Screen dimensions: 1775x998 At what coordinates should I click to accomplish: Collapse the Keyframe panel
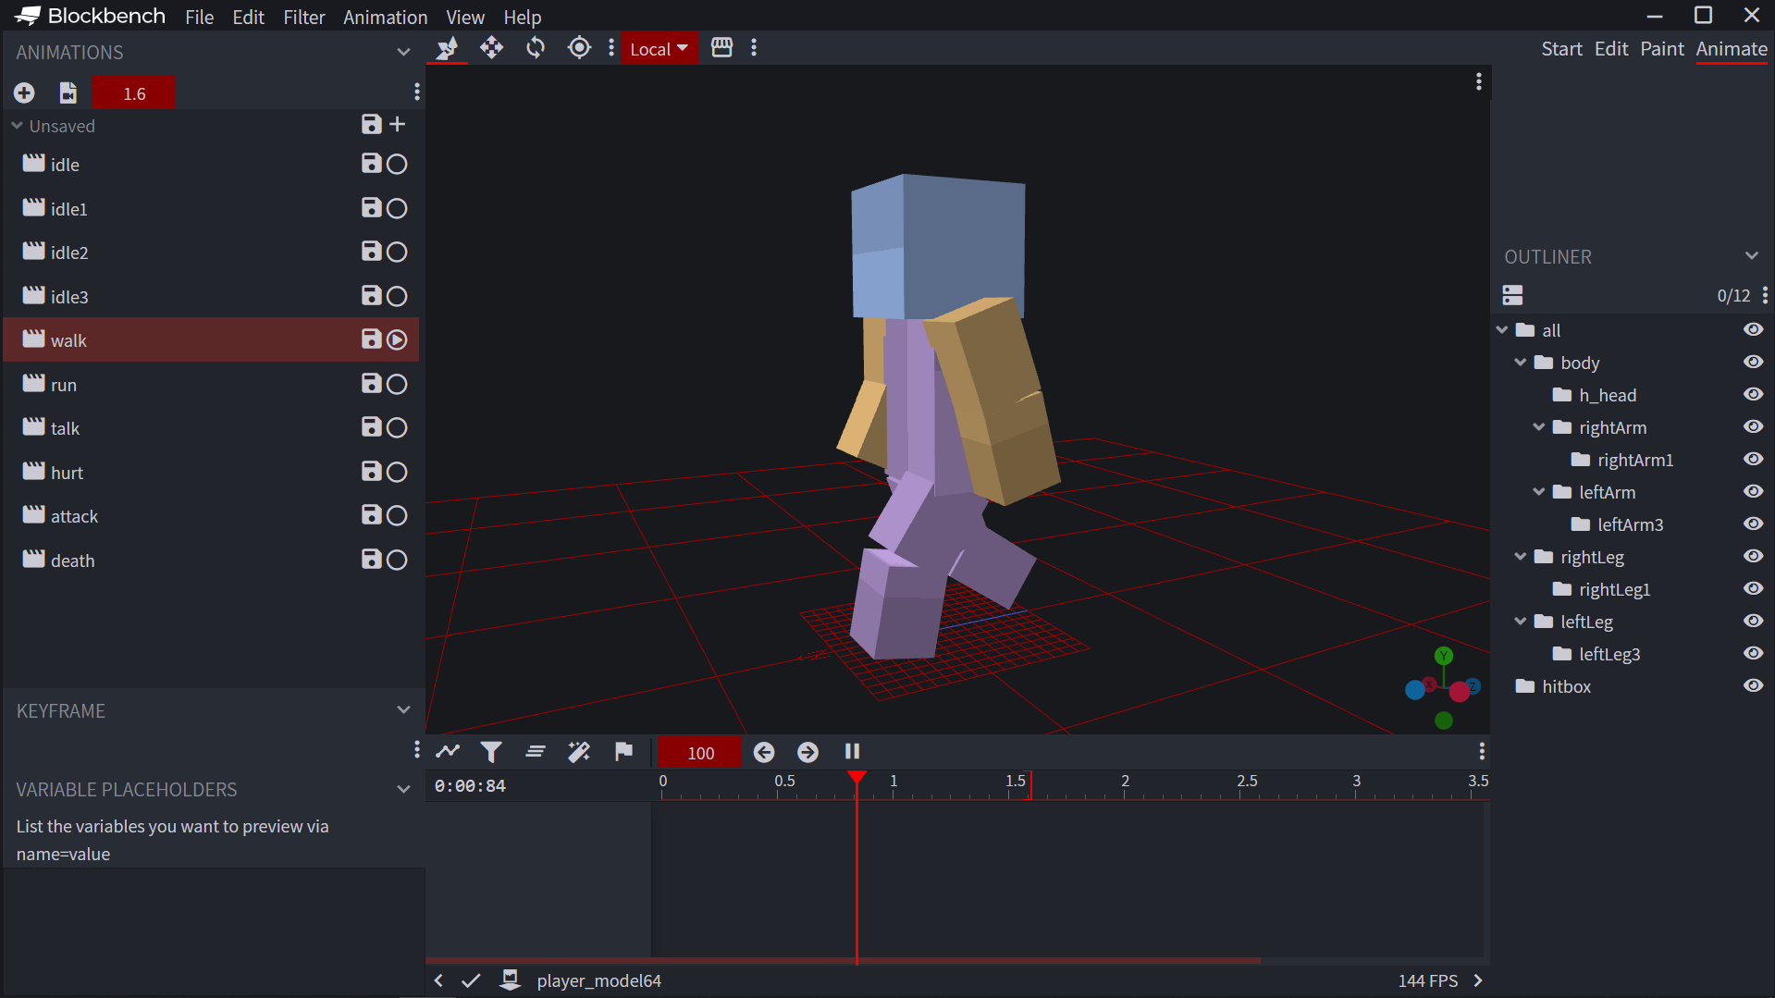coord(403,710)
